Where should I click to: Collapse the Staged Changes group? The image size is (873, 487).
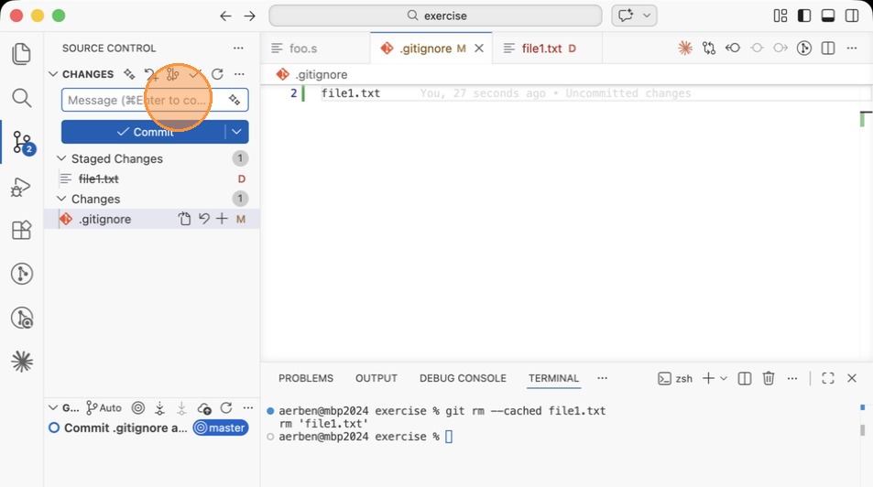[x=62, y=159]
